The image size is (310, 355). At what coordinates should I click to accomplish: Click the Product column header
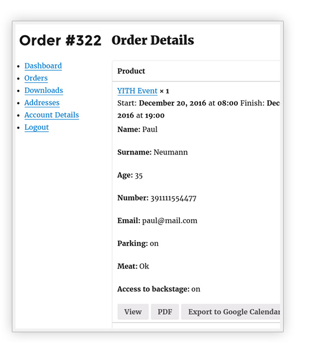click(131, 71)
